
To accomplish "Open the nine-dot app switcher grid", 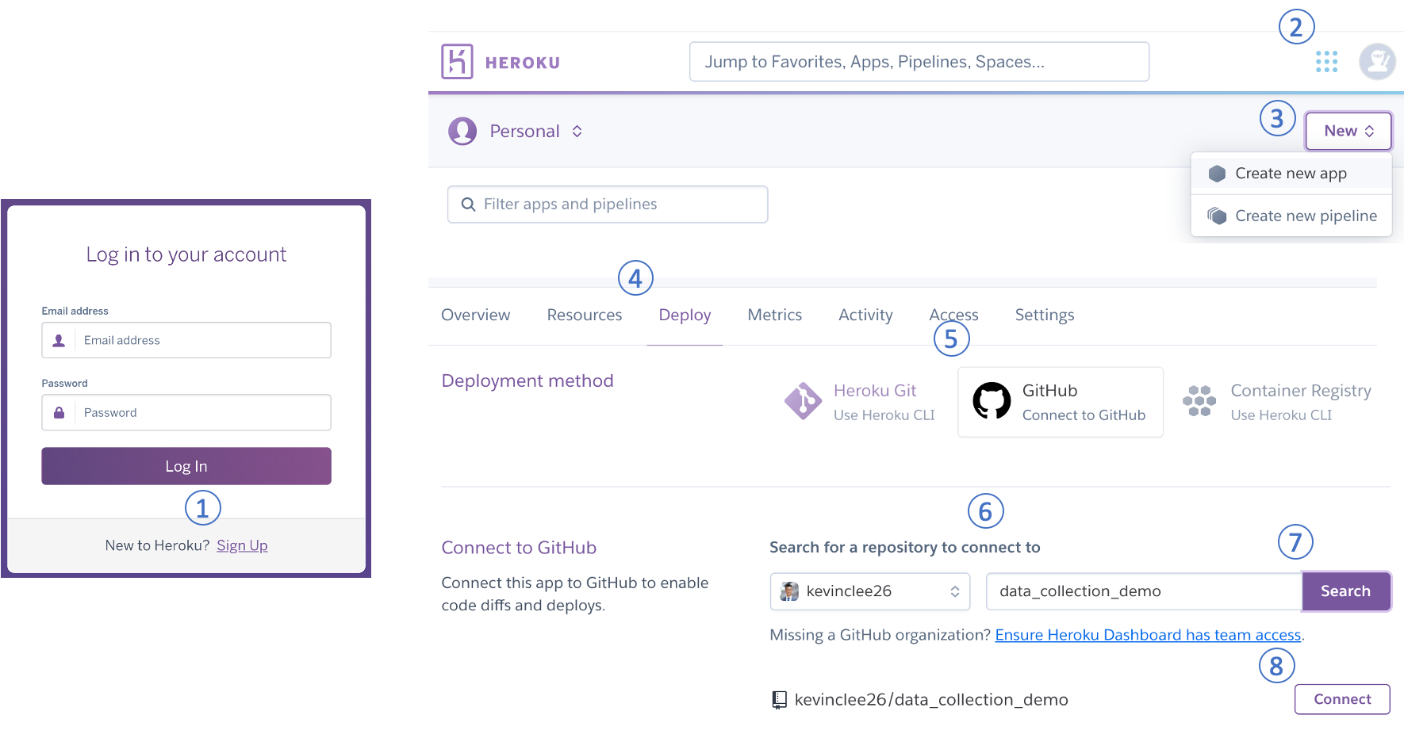I will coord(1326,62).
